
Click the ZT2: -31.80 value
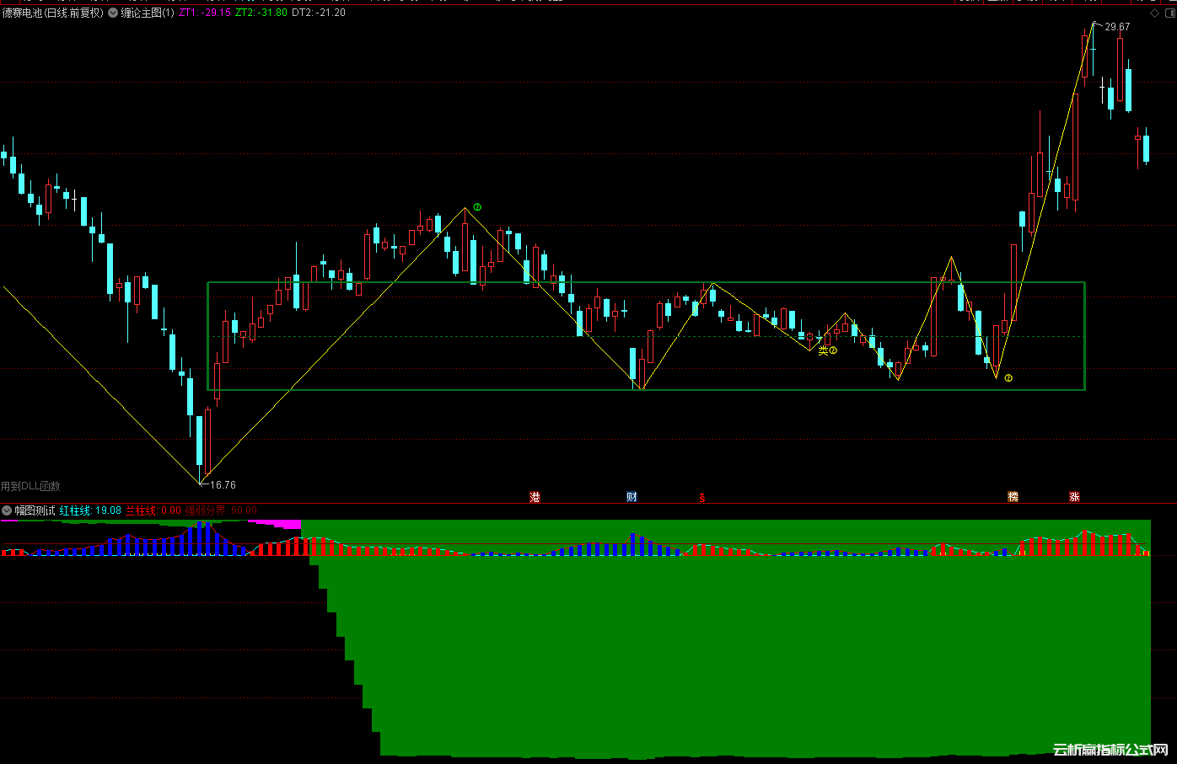click(x=261, y=13)
